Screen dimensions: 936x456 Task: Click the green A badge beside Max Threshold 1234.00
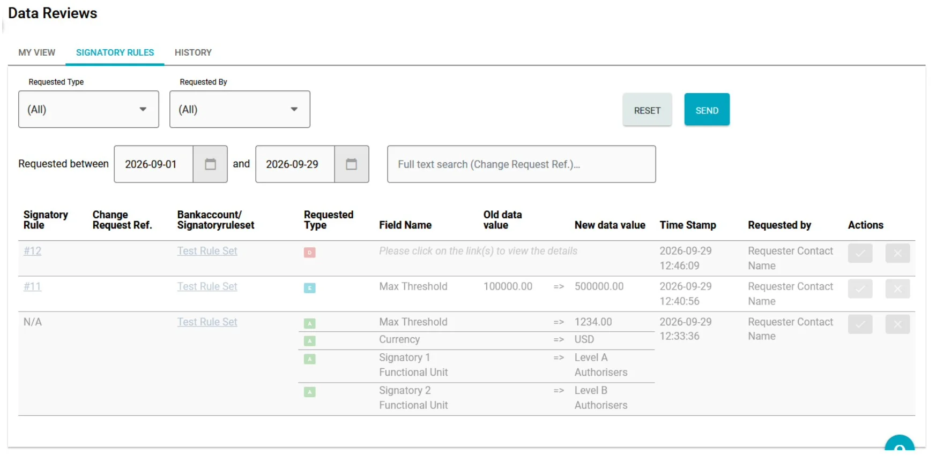pos(310,323)
